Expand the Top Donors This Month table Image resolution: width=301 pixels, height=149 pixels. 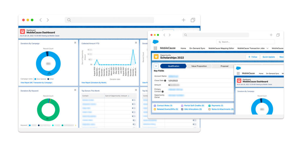point(136,90)
